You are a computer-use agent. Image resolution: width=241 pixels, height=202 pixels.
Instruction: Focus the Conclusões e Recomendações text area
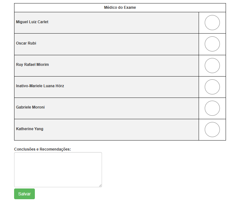coord(58,170)
